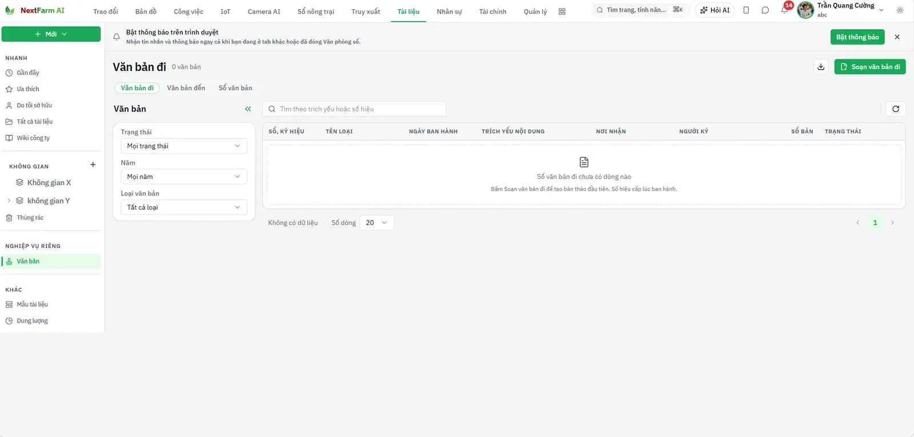Viewport: 914px width, 437px height.
Task: Click the Bật thông báo button
Action: click(857, 37)
